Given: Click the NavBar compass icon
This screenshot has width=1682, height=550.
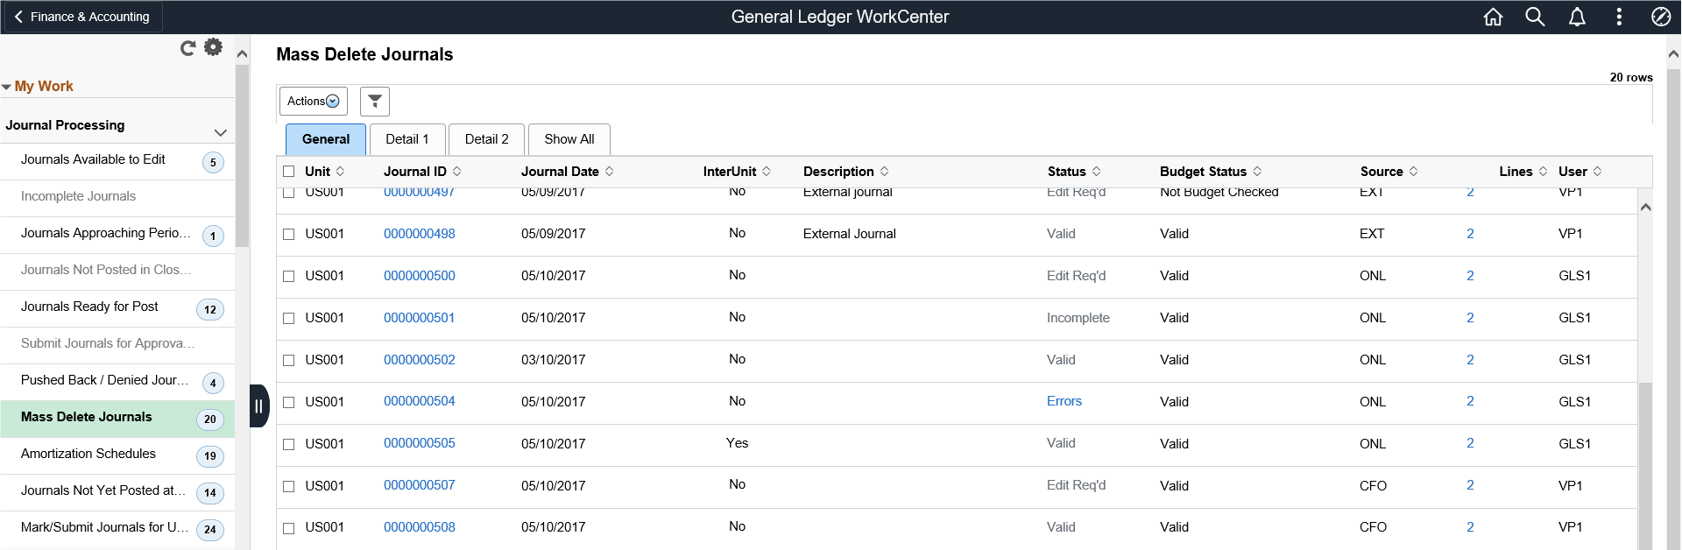Looking at the screenshot, I should (1661, 17).
